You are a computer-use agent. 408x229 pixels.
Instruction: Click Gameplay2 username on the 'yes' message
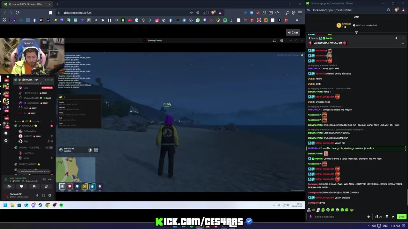(x=314, y=203)
